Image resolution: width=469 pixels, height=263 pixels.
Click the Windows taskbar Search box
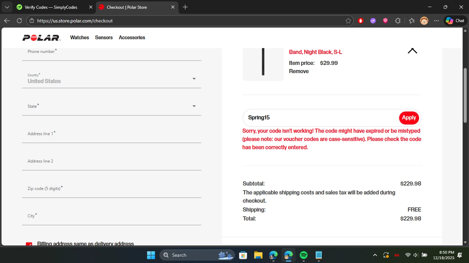[x=197, y=255]
